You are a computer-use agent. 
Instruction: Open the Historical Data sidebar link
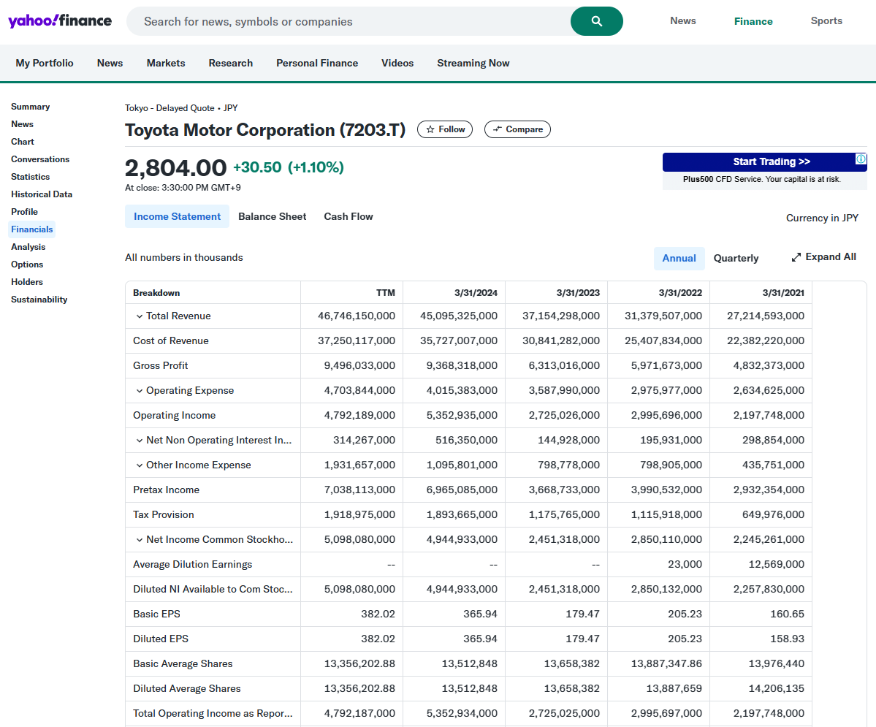coord(41,194)
